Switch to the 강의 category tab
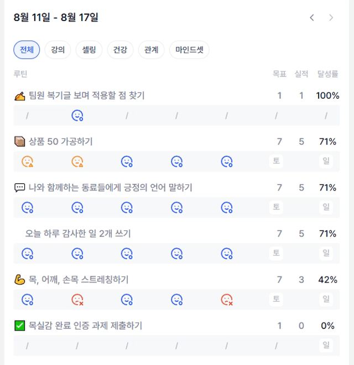This screenshot has height=365, width=354. coord(58,50)
